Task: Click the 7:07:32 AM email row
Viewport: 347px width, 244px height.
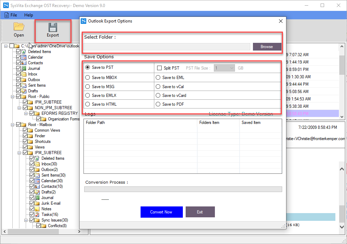Action: tap(312, 55)
